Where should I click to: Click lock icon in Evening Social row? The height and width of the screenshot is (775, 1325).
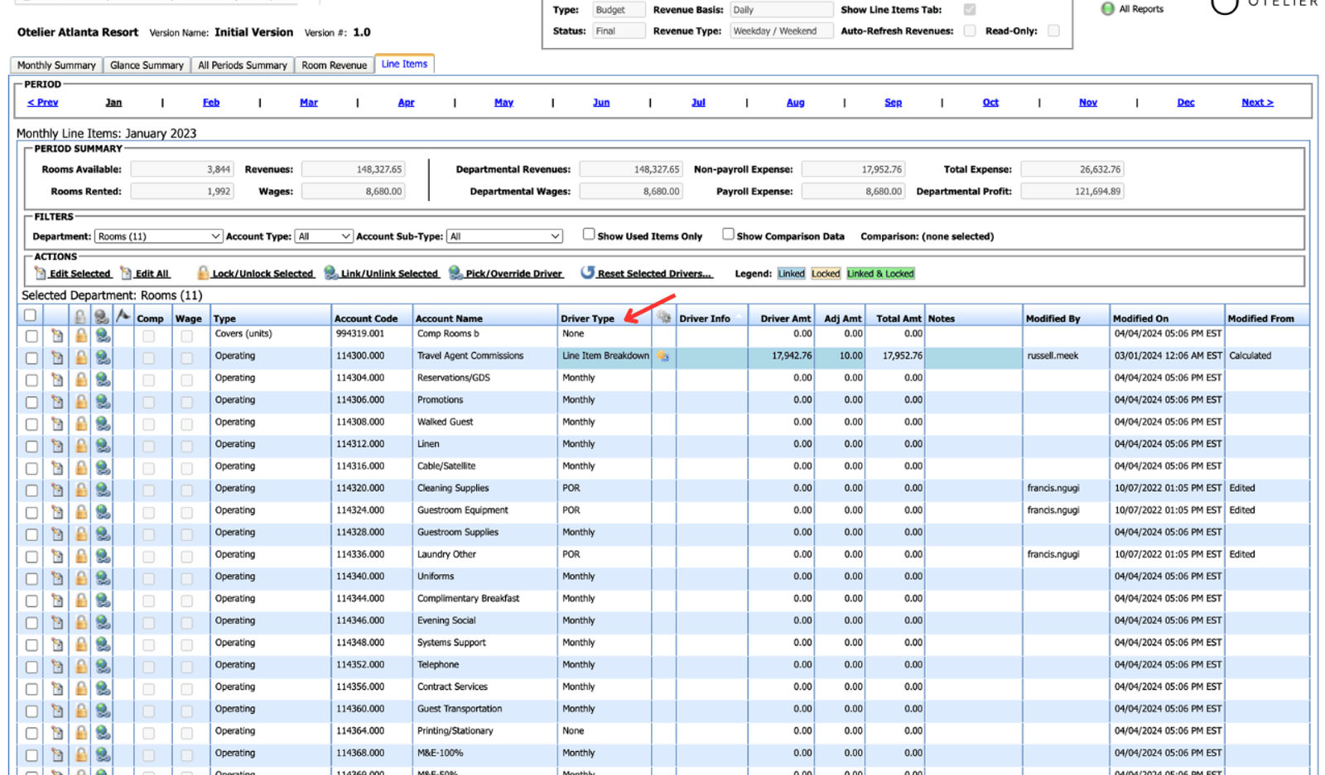[80, 622]
